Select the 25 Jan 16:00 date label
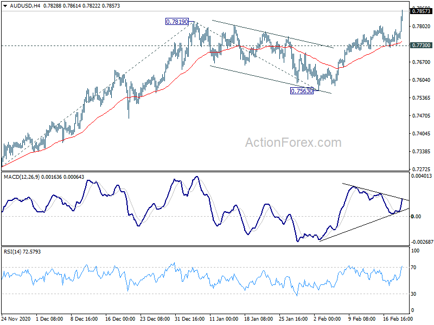434x325 pixels. pyautogui.click(x=293, y=318)
